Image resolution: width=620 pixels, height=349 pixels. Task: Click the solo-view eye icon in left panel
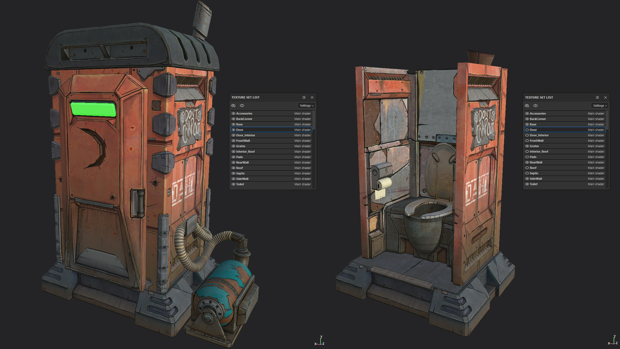pos(242,105)
